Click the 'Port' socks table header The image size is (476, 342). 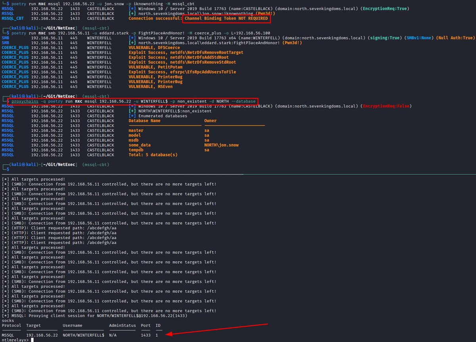pyautogui.click(x=146, y=325)
